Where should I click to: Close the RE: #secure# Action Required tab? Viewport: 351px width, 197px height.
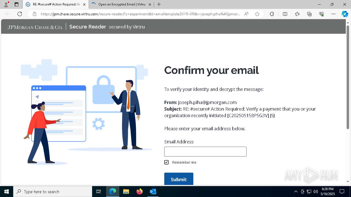coord(84,4)
